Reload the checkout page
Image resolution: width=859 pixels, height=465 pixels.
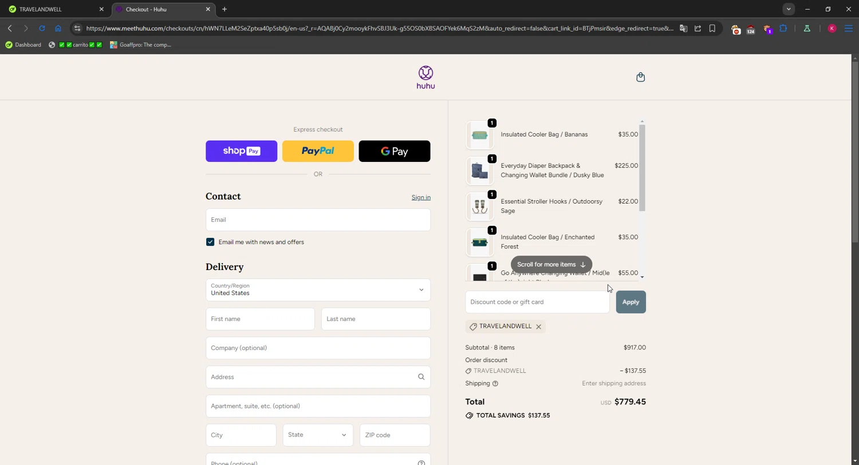click(x=42, y=28)
